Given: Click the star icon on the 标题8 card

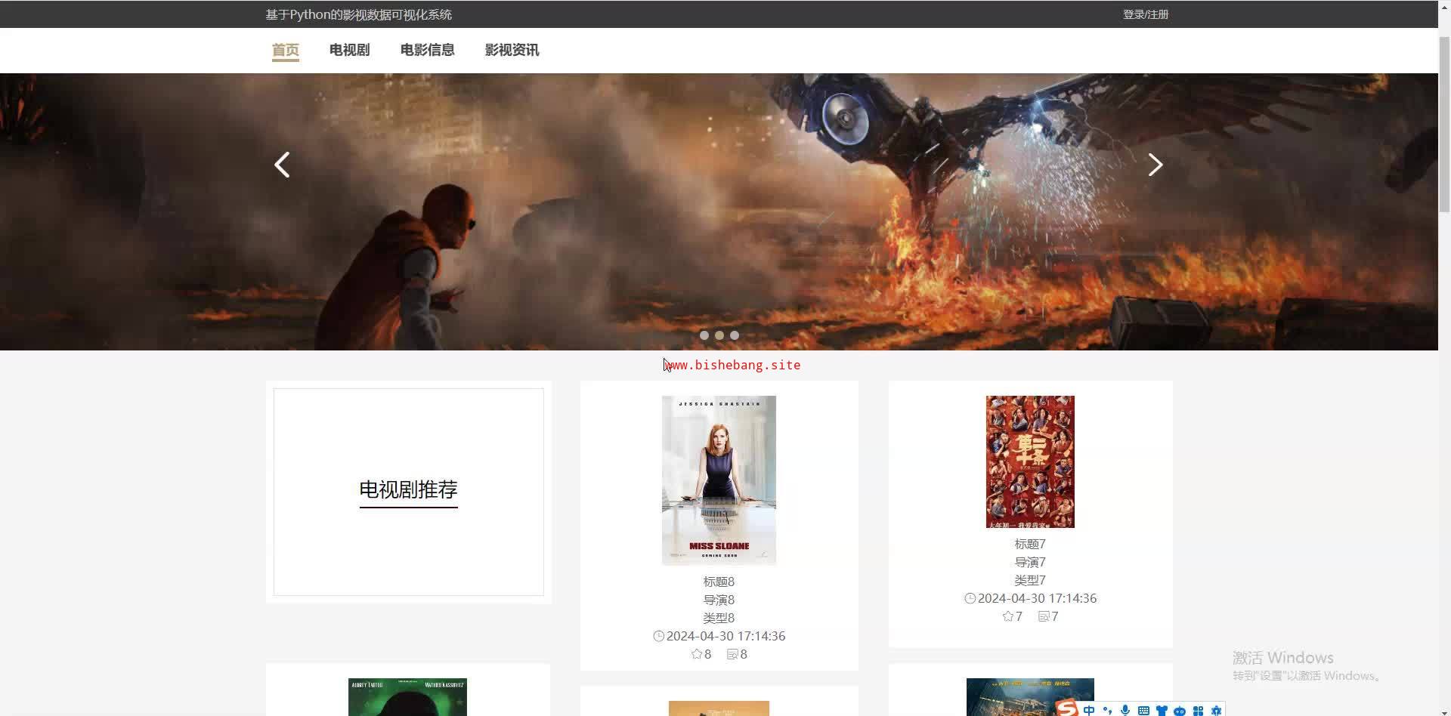Looking at the screenshot, I should click(696, 654).
